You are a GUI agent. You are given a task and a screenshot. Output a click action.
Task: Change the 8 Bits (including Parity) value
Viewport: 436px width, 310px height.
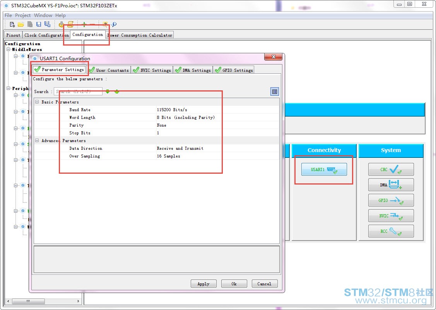click(186, 117)
